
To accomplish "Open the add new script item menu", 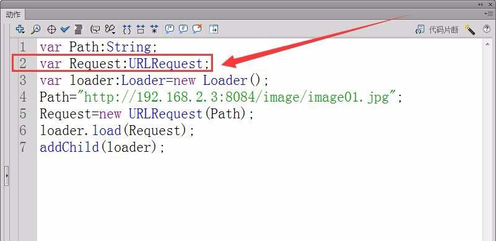I will click(20, 30).
